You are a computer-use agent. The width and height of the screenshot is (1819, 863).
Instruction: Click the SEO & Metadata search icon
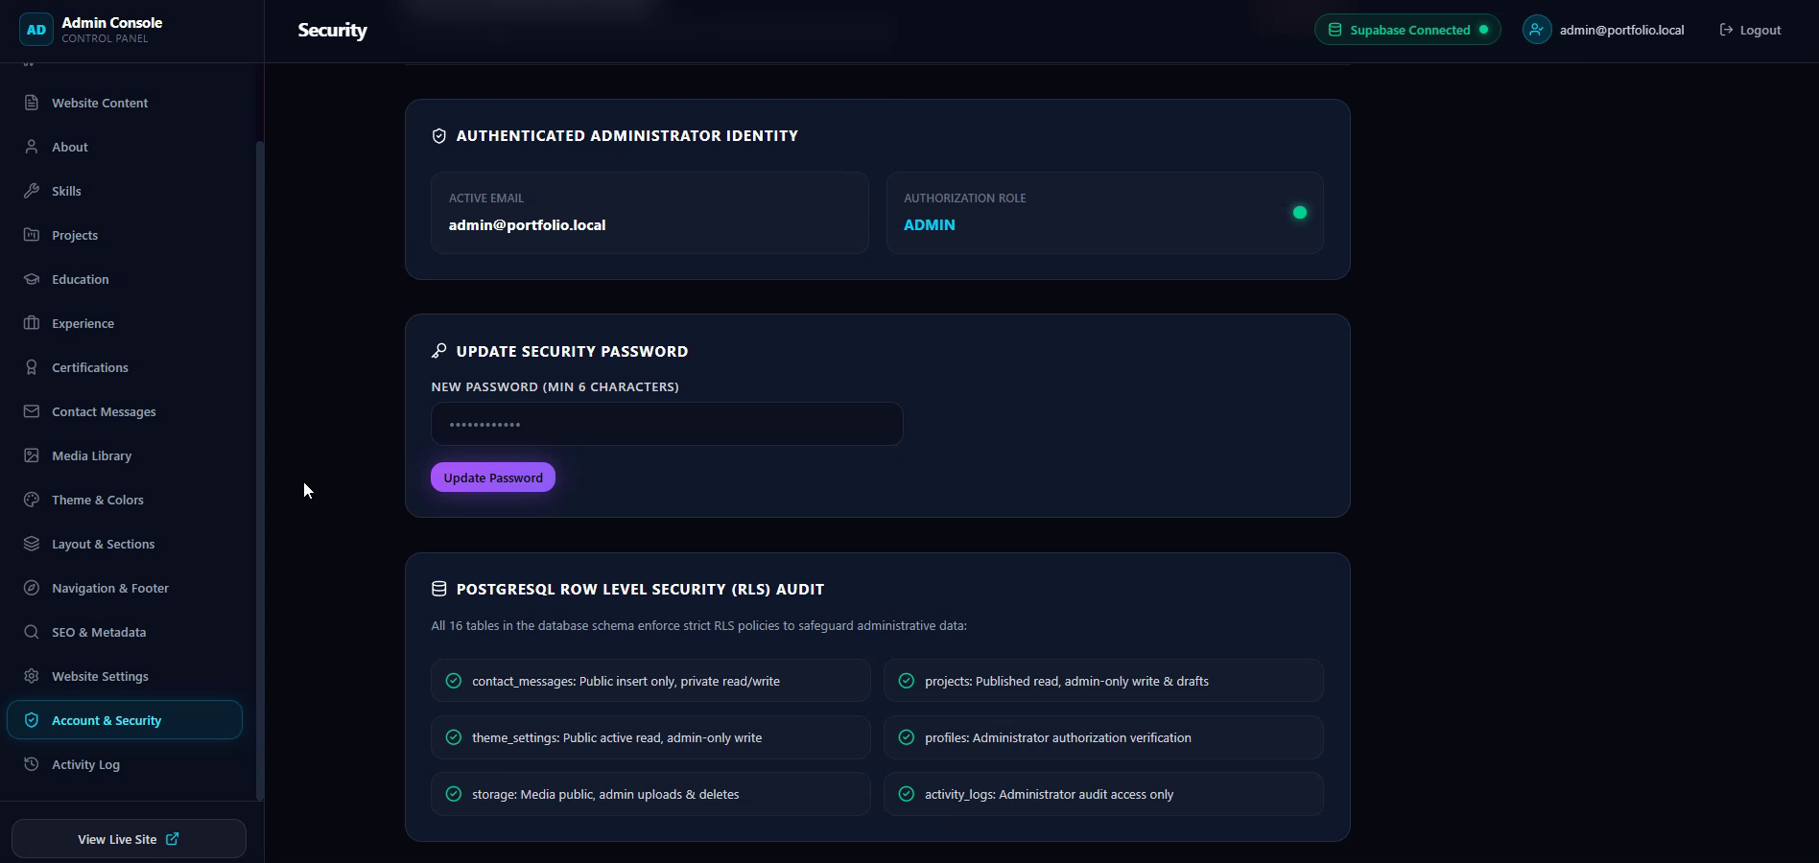[x=32, y=632]
